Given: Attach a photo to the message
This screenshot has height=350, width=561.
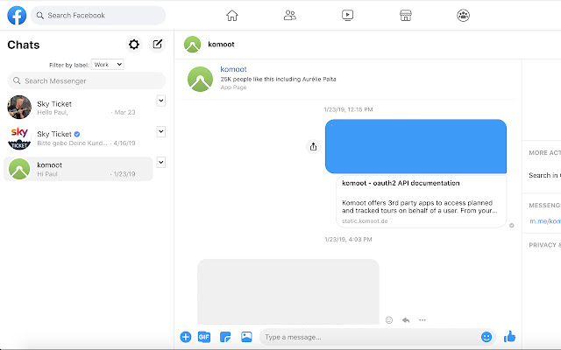Looking at the screenshot, I should (246, 337).
